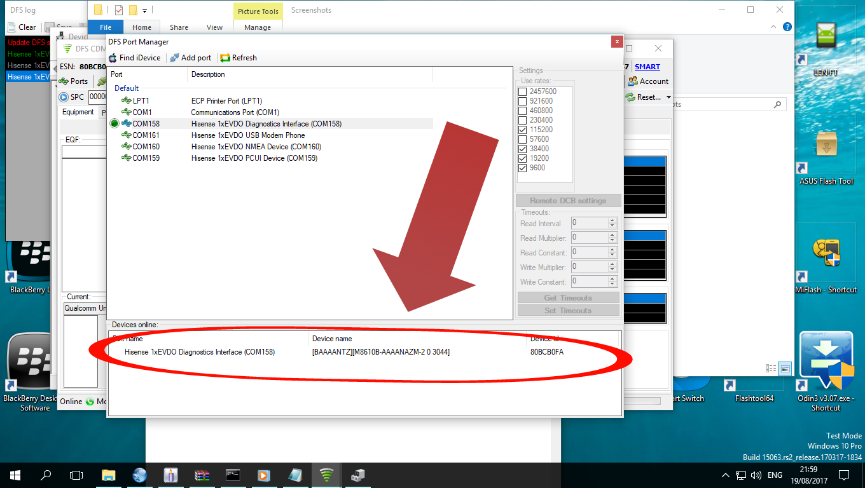Select the Equipment tab in DFS window
The height and width of the screenshot is (488, 865).
[x=78, y=112]
